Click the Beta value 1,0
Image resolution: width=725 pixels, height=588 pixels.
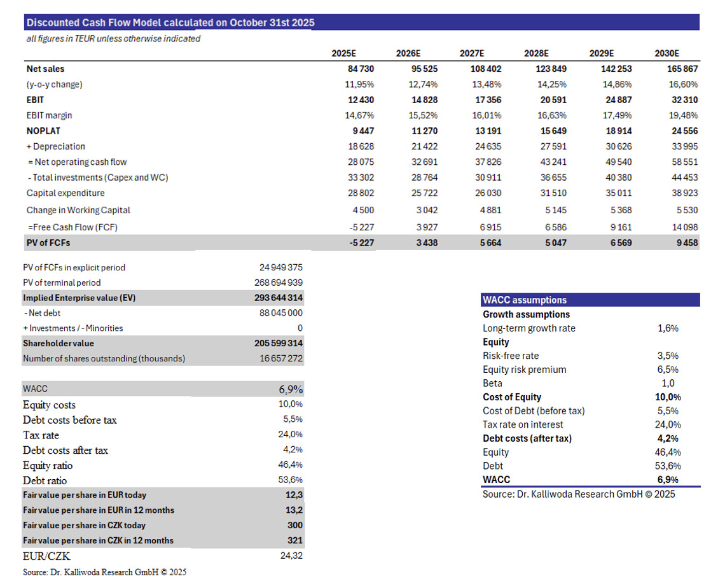[668, 383]
